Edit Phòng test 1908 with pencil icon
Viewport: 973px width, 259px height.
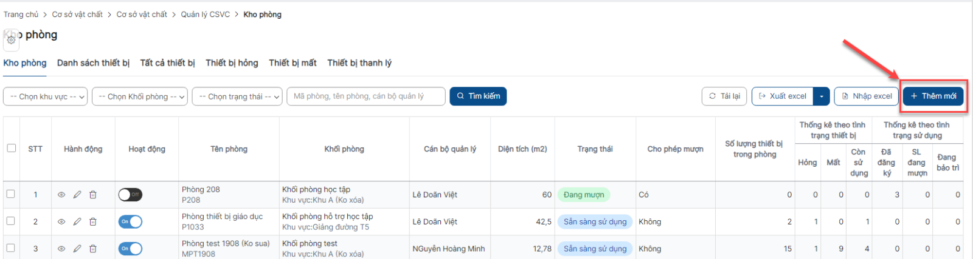[77, 249]
